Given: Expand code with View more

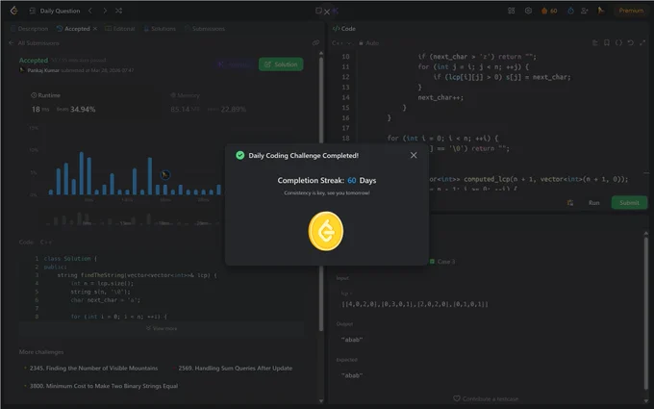Looking at the screenshot, I should click(162, 328).
